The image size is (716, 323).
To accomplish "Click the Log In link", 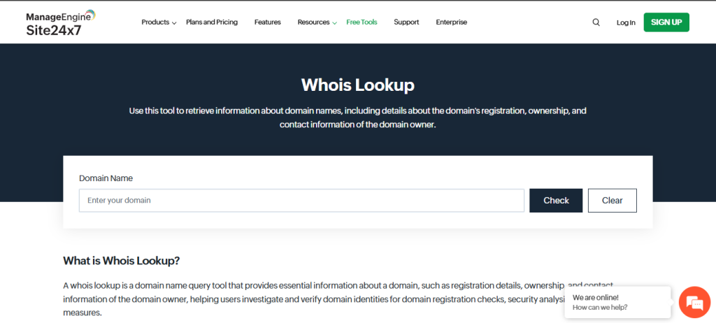I will (626, 22).
